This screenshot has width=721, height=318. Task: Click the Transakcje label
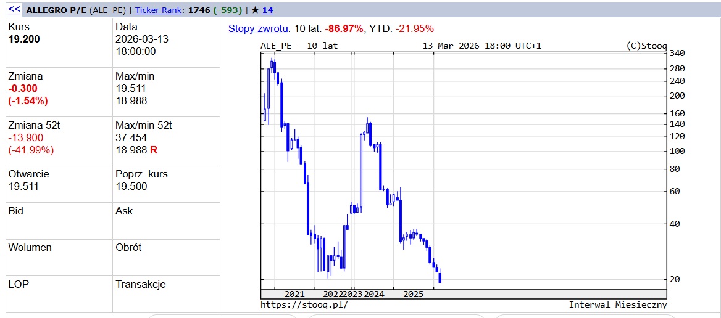(x=140, y=285)
